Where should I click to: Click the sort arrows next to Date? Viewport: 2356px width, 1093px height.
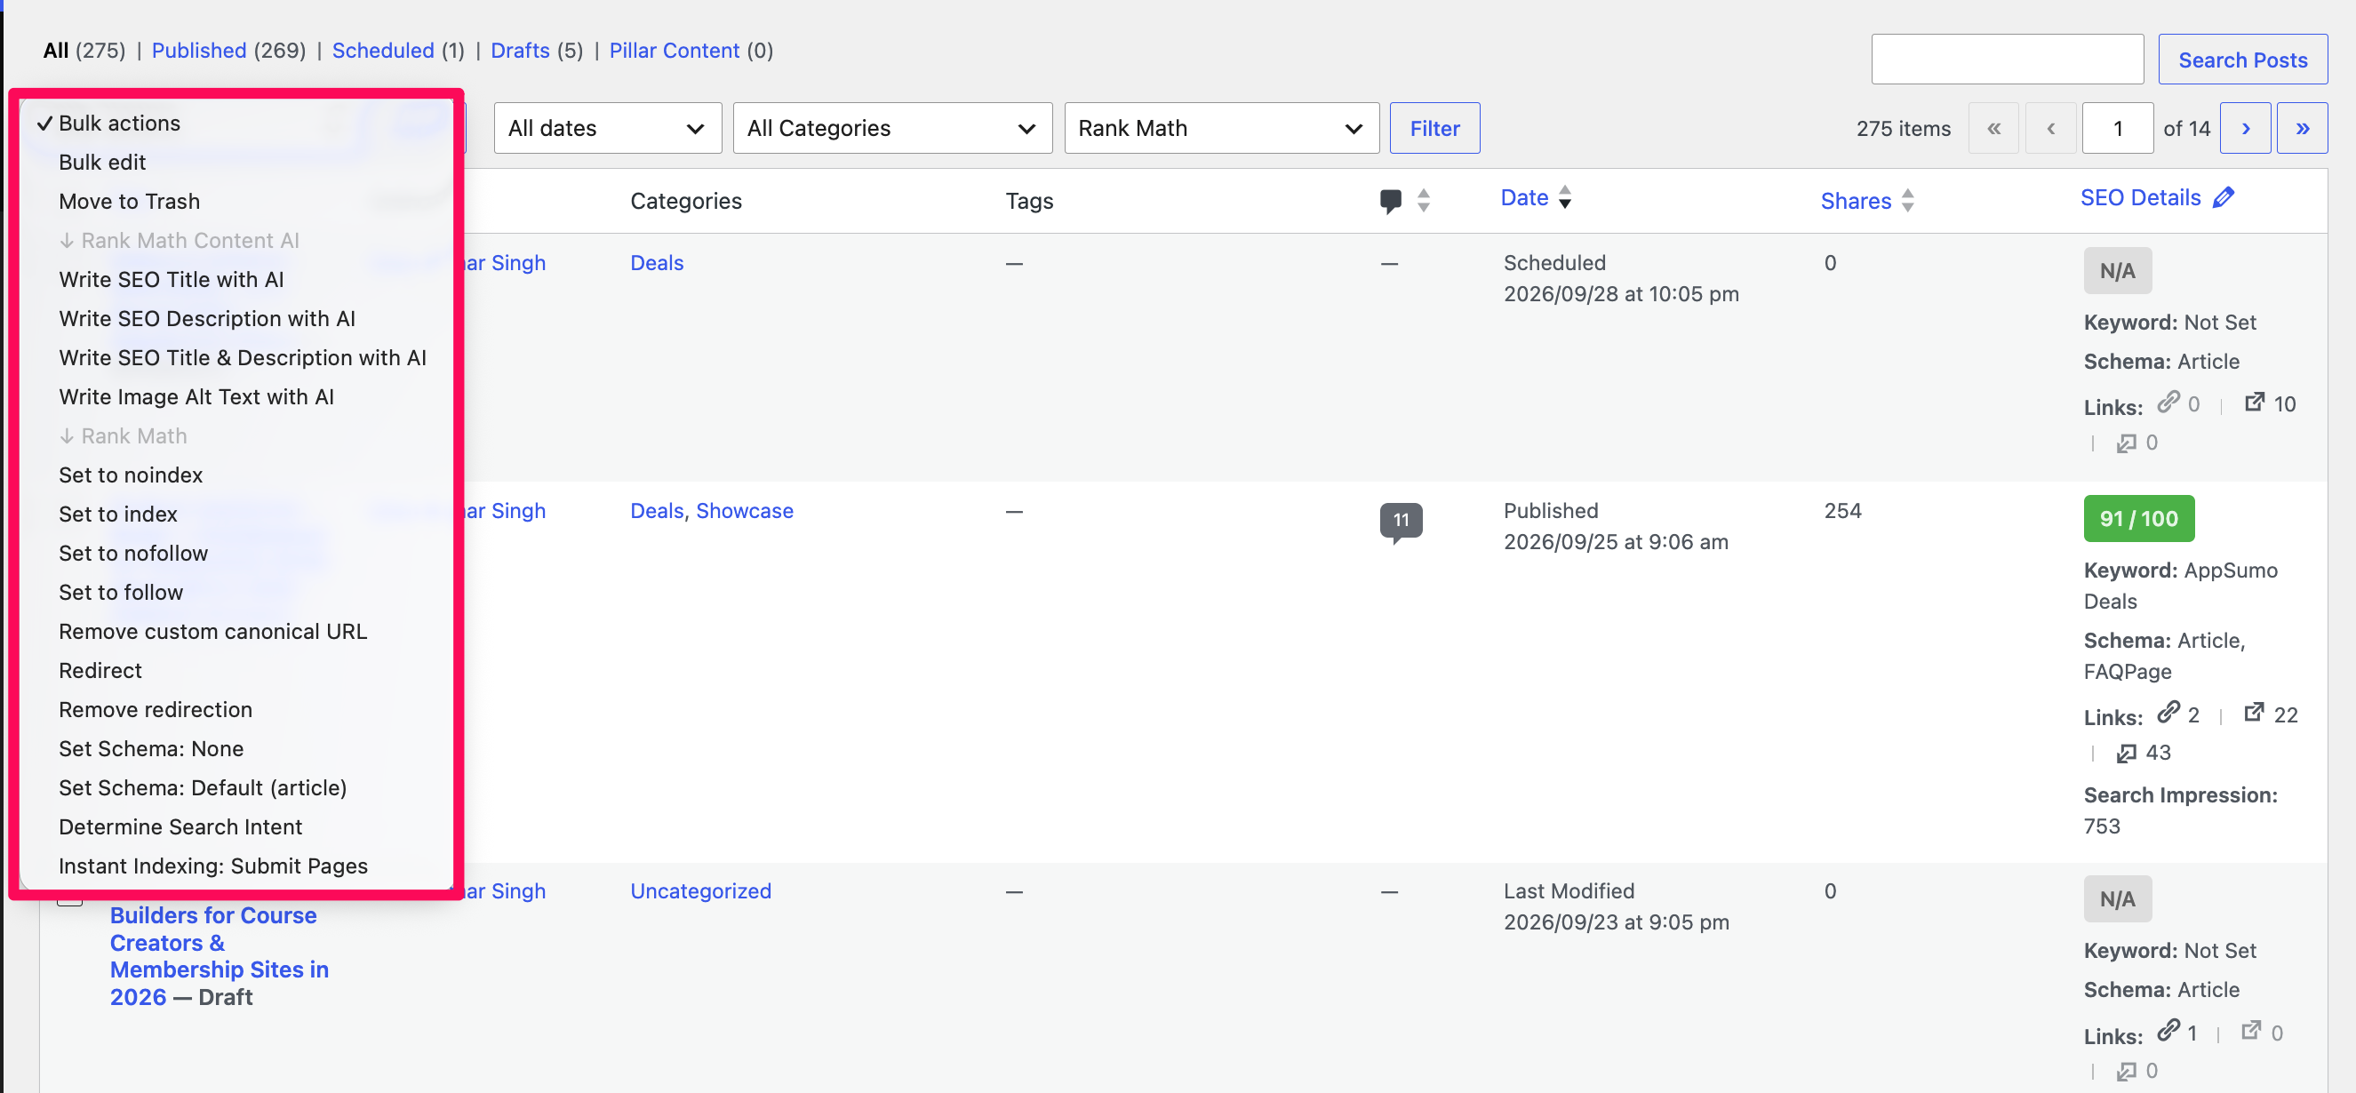click(1565, 197)
